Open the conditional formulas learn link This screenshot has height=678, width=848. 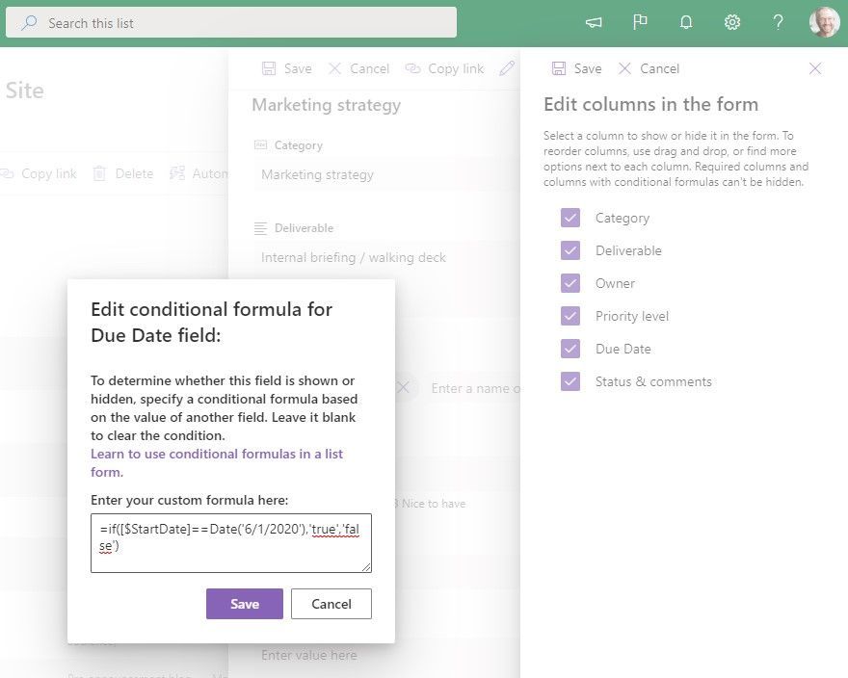pos(216,463)
